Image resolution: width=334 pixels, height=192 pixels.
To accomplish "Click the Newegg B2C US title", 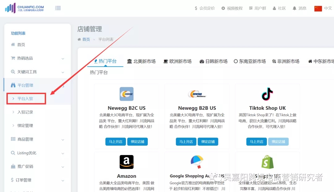I will [126, 108].
